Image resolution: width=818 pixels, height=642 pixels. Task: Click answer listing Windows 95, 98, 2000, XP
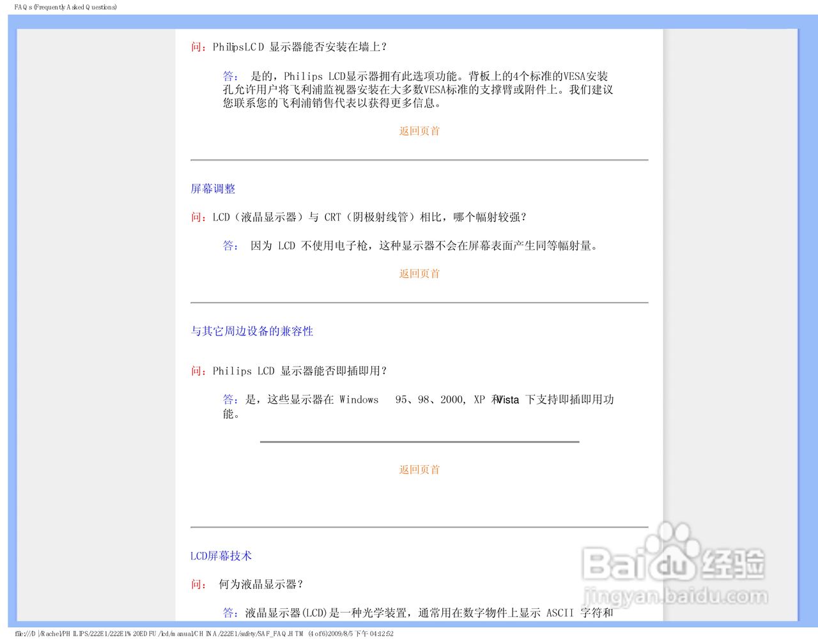[419, 406]
